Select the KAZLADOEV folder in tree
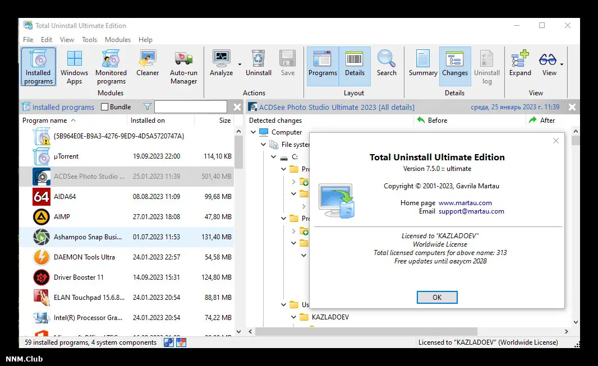The image size is (598, 366). [x=330, y=317]
